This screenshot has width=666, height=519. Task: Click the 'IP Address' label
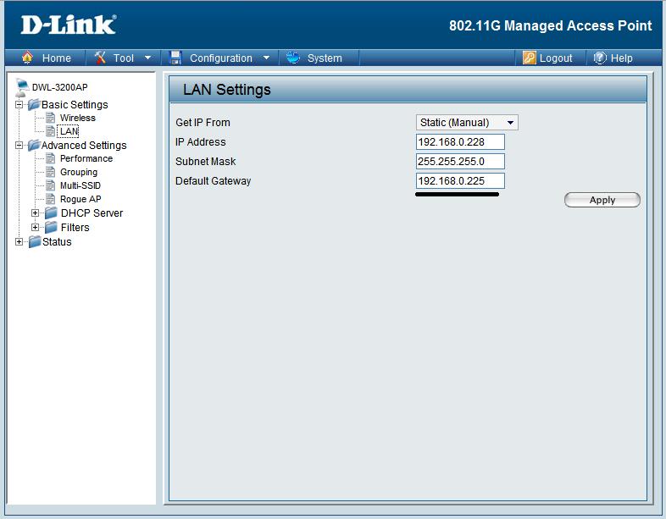click(201, 141)
